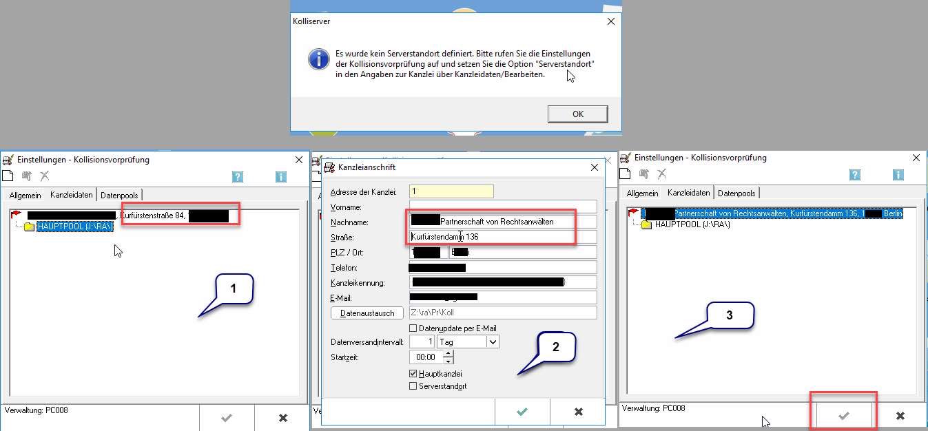Enable the Serverstandort checkbox
The height and width of the screenshot is (431, 928).
[413, 386]
